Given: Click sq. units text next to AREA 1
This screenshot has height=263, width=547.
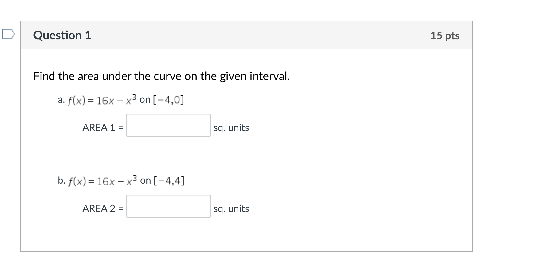Looking at the screenshot, I should point(232,128).
